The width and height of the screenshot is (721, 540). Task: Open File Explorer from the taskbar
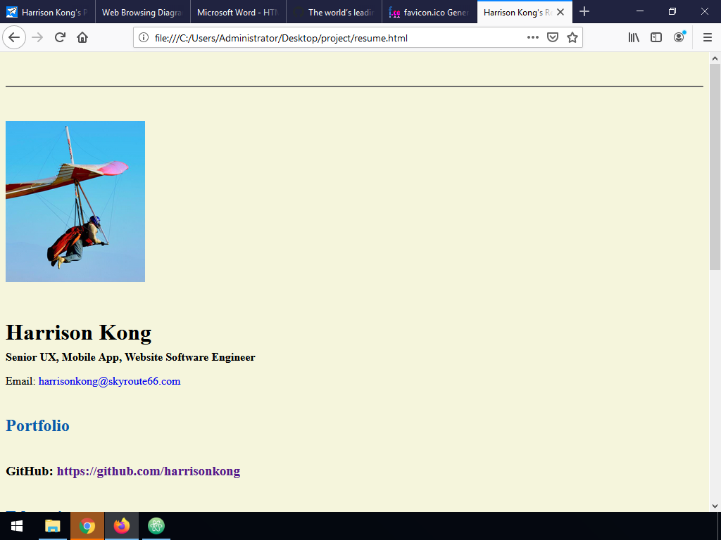(52, 526)
